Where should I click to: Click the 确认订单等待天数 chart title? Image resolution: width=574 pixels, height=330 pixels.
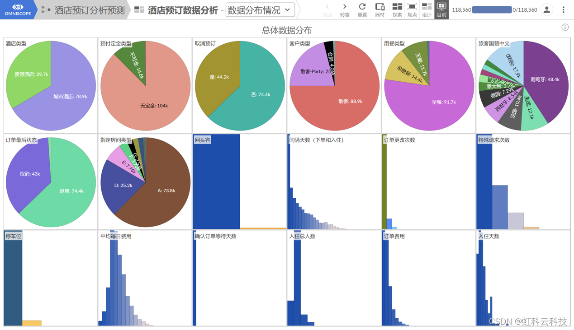pyautogui.click(x=216, y=236)
